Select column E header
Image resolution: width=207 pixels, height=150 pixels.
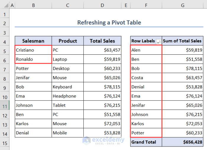[x=126, y=5]
